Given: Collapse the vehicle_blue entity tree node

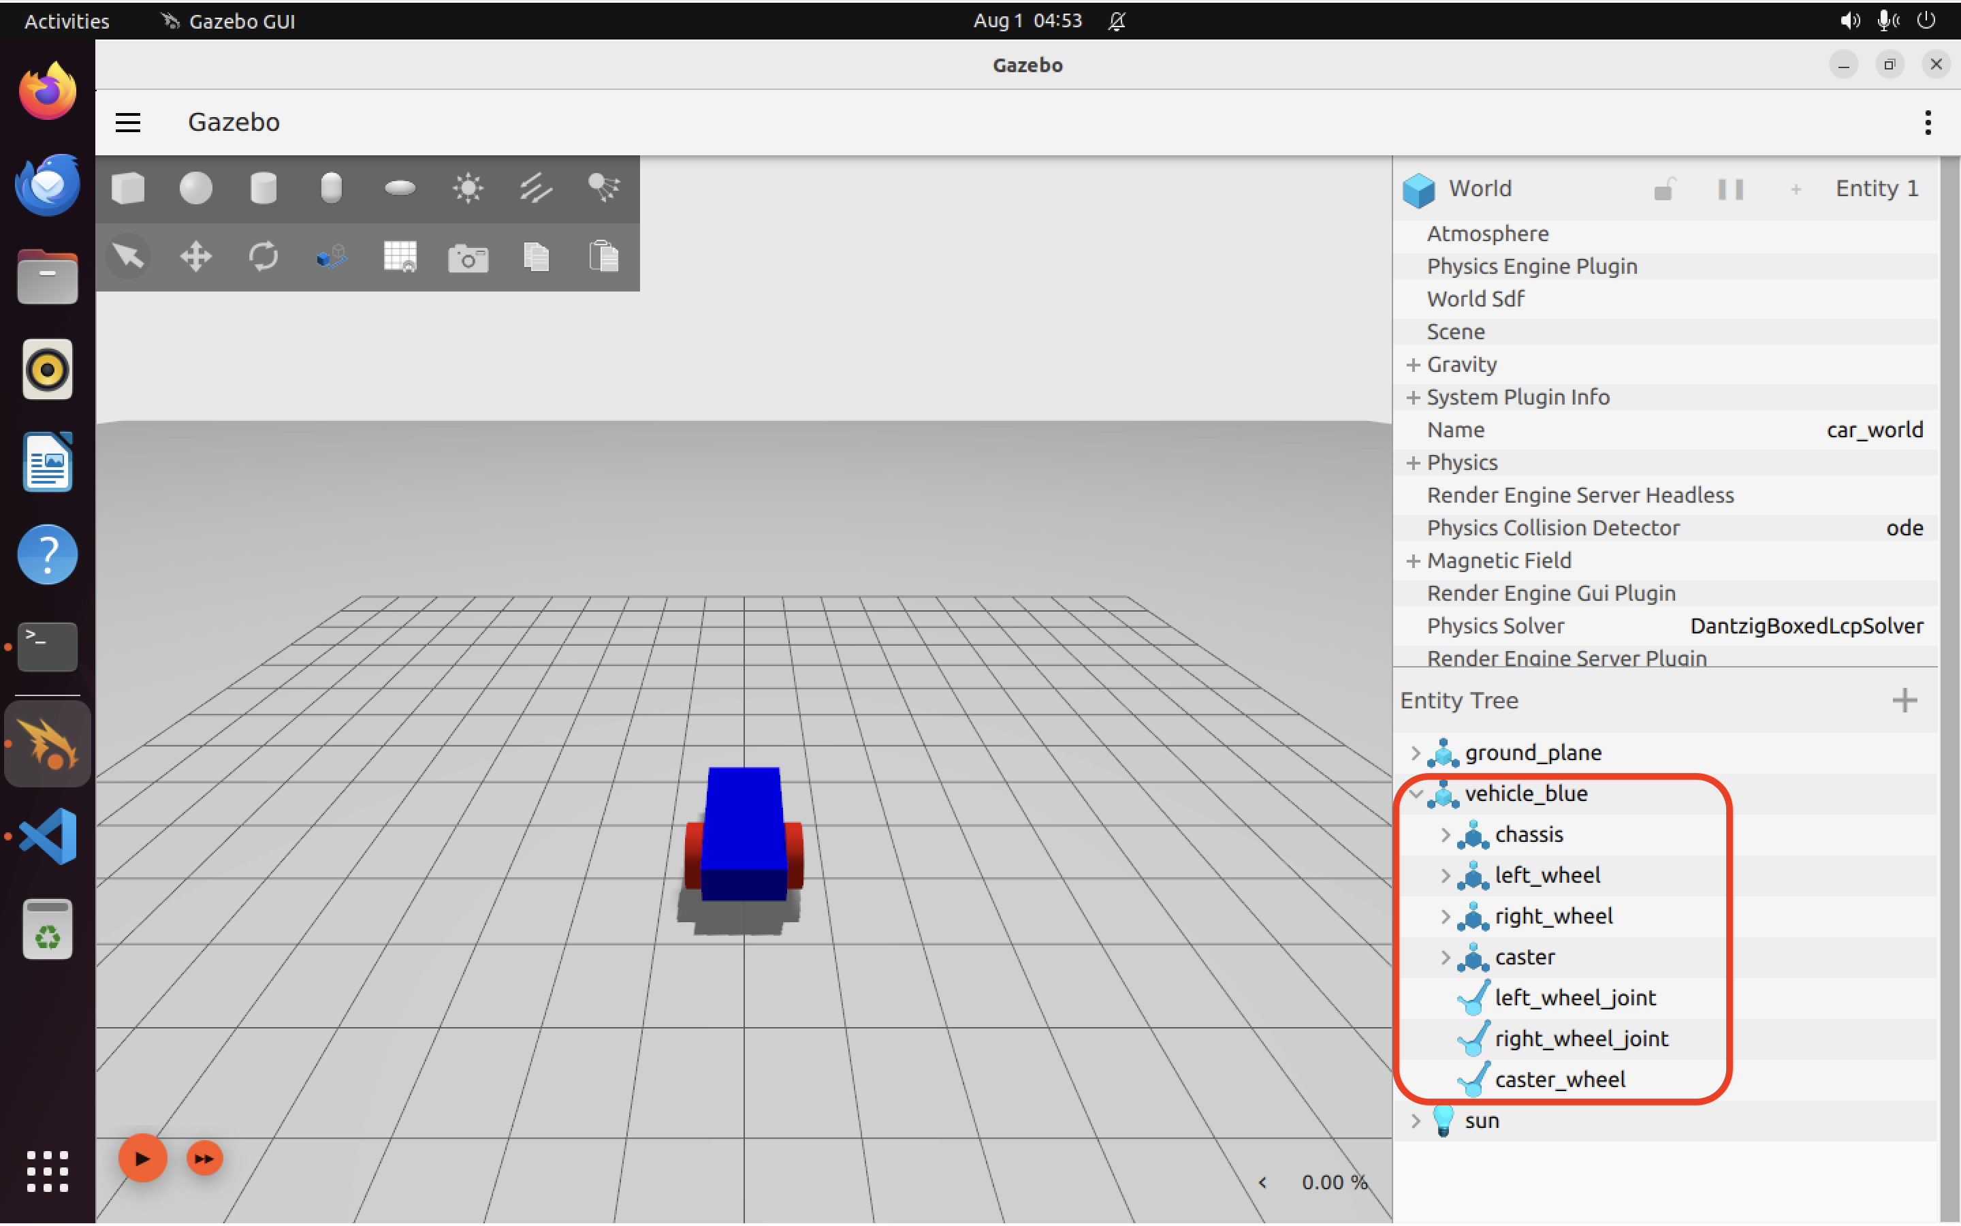Looking at the screenshot, I should coord(1416,793).
